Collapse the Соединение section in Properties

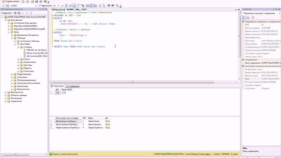(x=243, y=60)
